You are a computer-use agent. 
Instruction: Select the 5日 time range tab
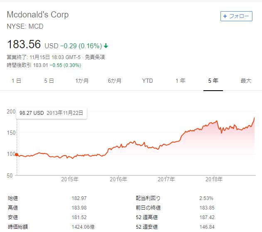point(49,81)
